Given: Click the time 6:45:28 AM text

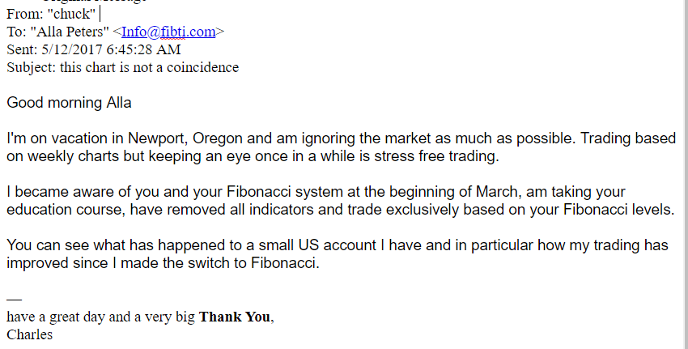Looking at the screenshot, I should pos(143,49).
